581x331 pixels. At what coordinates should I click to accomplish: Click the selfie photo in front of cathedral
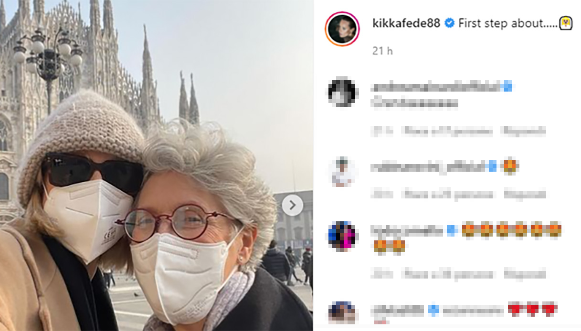pyautogui.click(x=156, y=165)
